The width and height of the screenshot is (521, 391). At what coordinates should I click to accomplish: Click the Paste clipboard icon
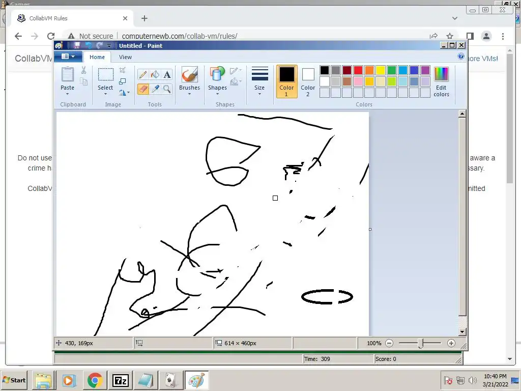tap(68, 74)
